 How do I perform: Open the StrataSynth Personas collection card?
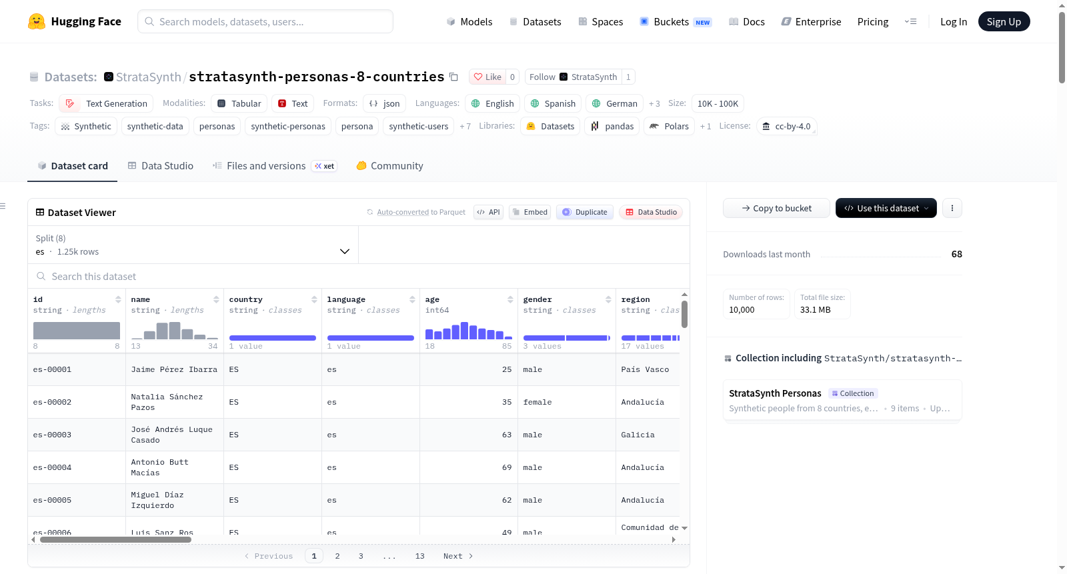coord(842,400)
